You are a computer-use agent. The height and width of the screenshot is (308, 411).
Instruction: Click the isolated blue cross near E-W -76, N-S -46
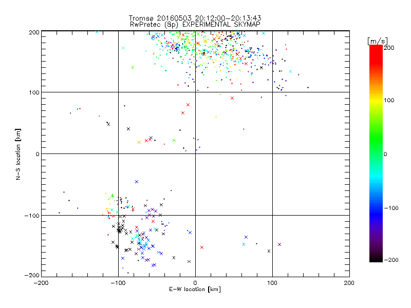coord(137,182)
